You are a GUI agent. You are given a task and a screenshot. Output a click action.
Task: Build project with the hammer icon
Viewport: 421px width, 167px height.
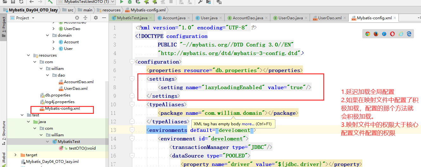pyautogui.click(x=50, y=2)
